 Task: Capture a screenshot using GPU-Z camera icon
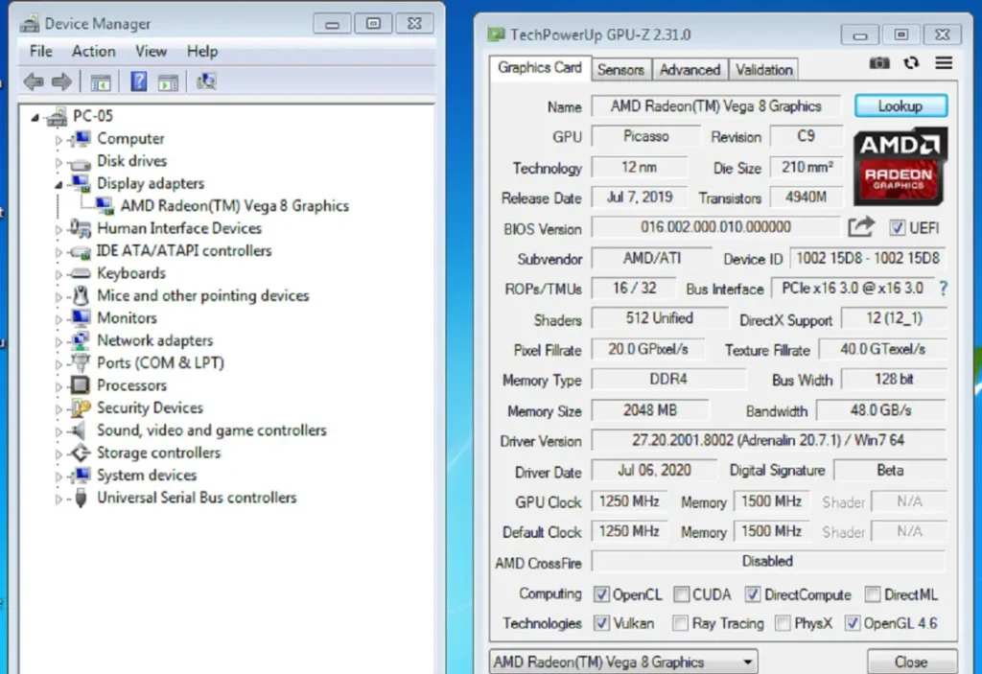pyautogui.click(x=879, y=62)
